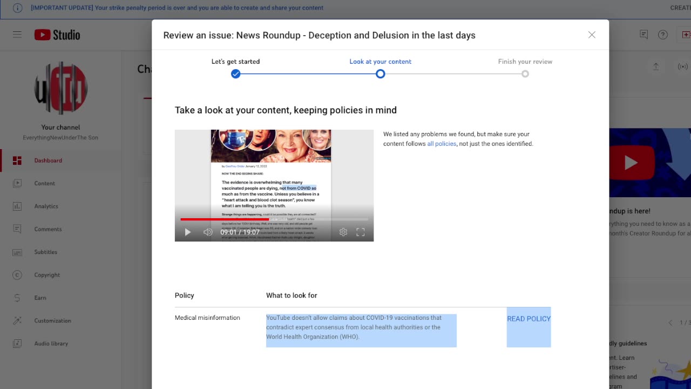Click the important update banner text
The image size is (691, 389).
[x=177, y=8]
